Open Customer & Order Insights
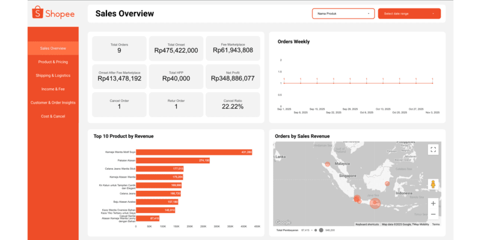 [x=53, y=103]
